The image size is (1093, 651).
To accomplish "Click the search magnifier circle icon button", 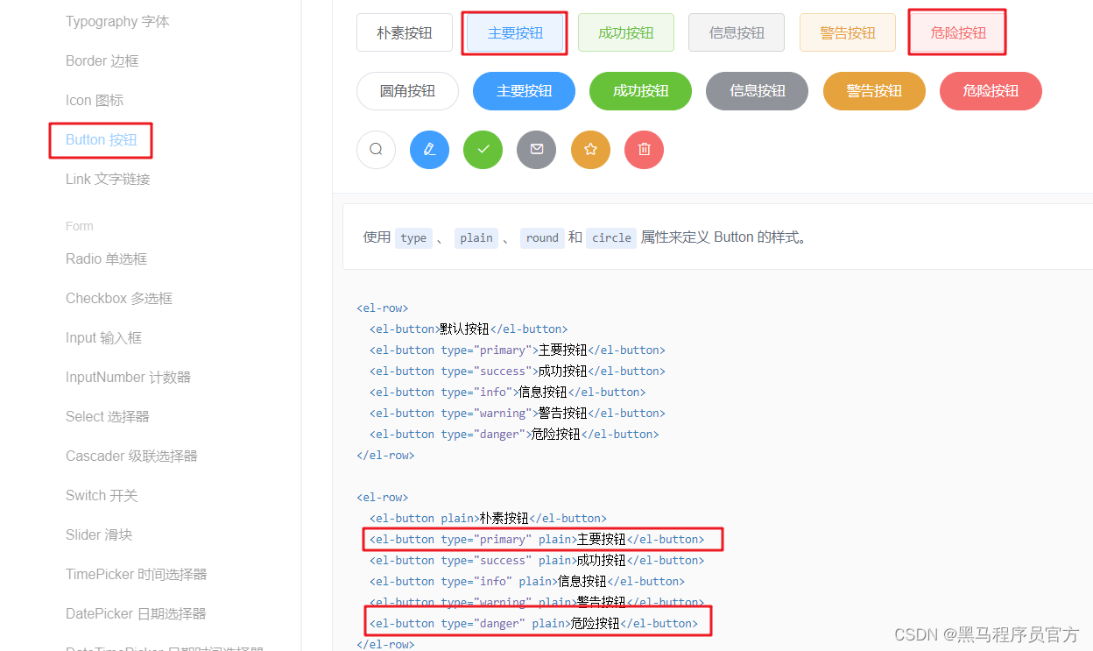I will [376, 149].
